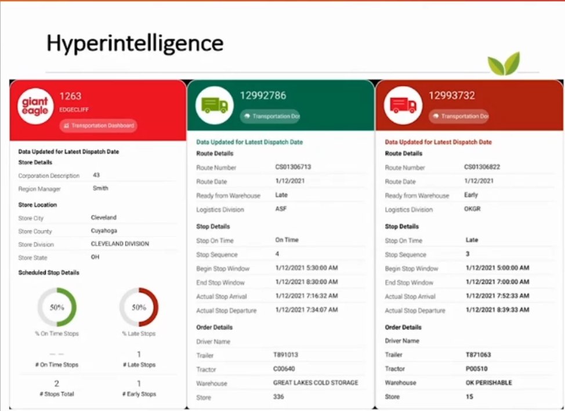Screen dimensions: 565x411
Task: Click Actual Stop Departure 1/12/2021 8:39:33 AM
Action: 497,310
